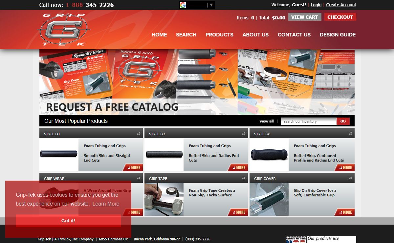Click the STYLE D1 card title

[52, 134]
